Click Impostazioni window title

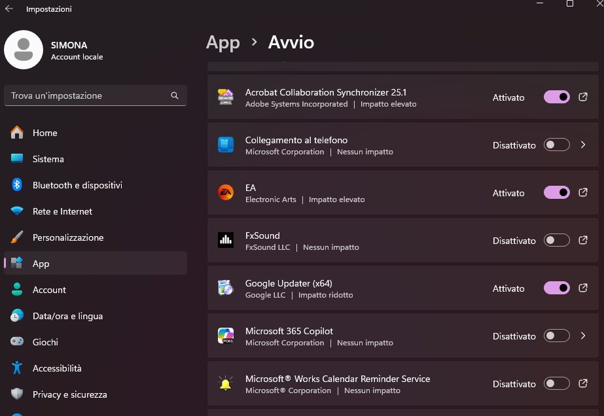point(49,9)
